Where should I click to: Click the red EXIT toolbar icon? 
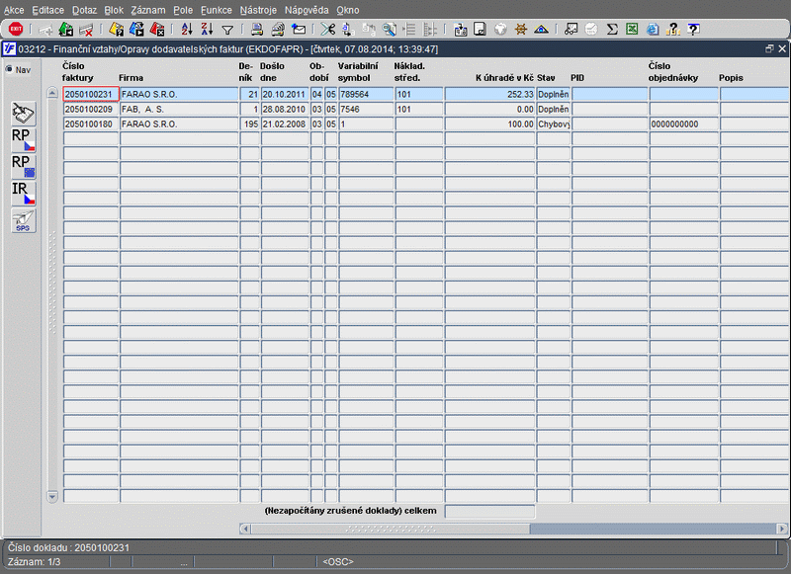[16, 30]
